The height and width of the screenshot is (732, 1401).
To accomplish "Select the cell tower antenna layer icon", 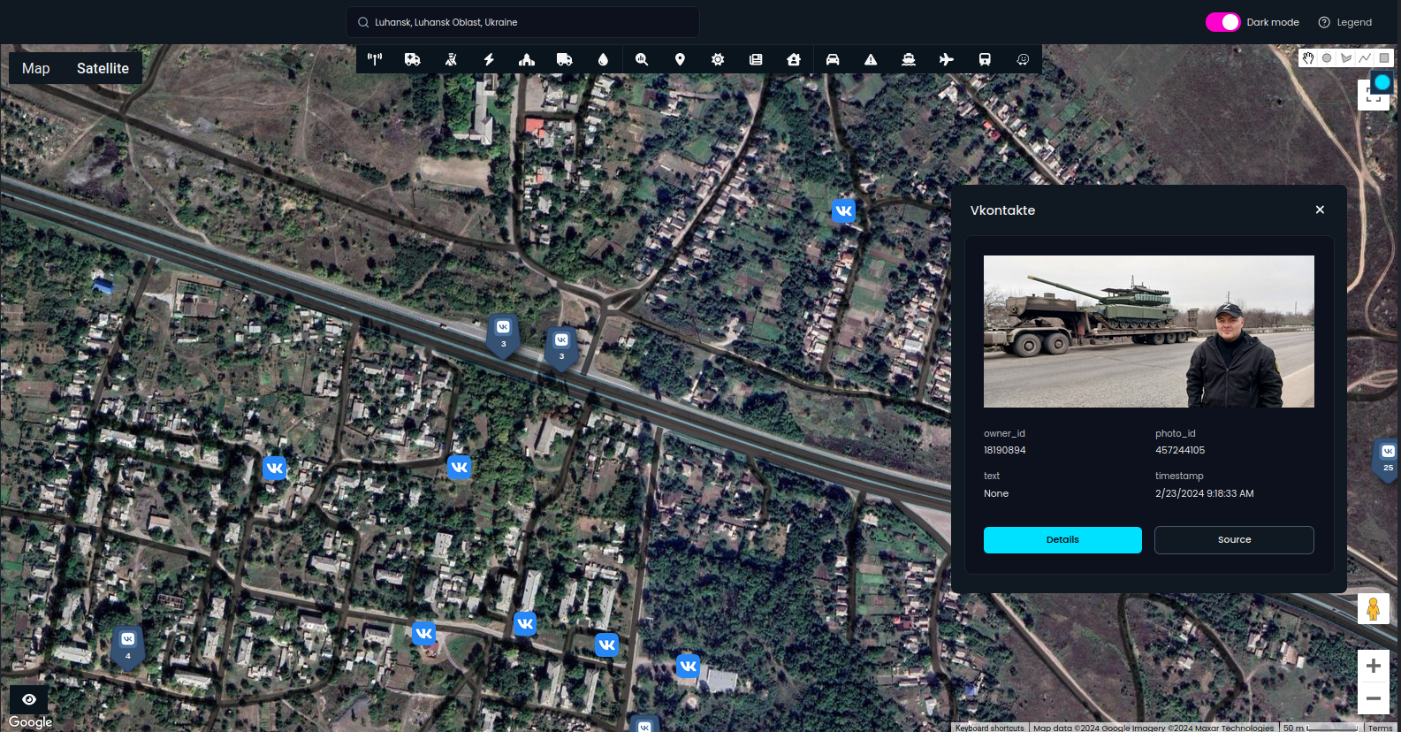I will [375, 59].
